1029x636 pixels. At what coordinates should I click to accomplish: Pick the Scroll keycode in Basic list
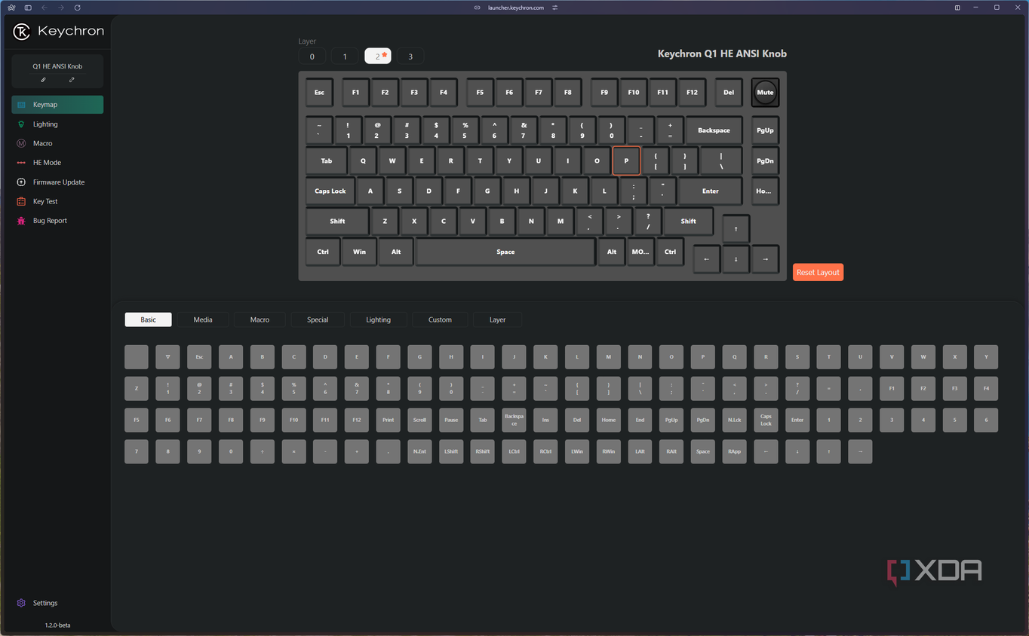tap(419, 420)
